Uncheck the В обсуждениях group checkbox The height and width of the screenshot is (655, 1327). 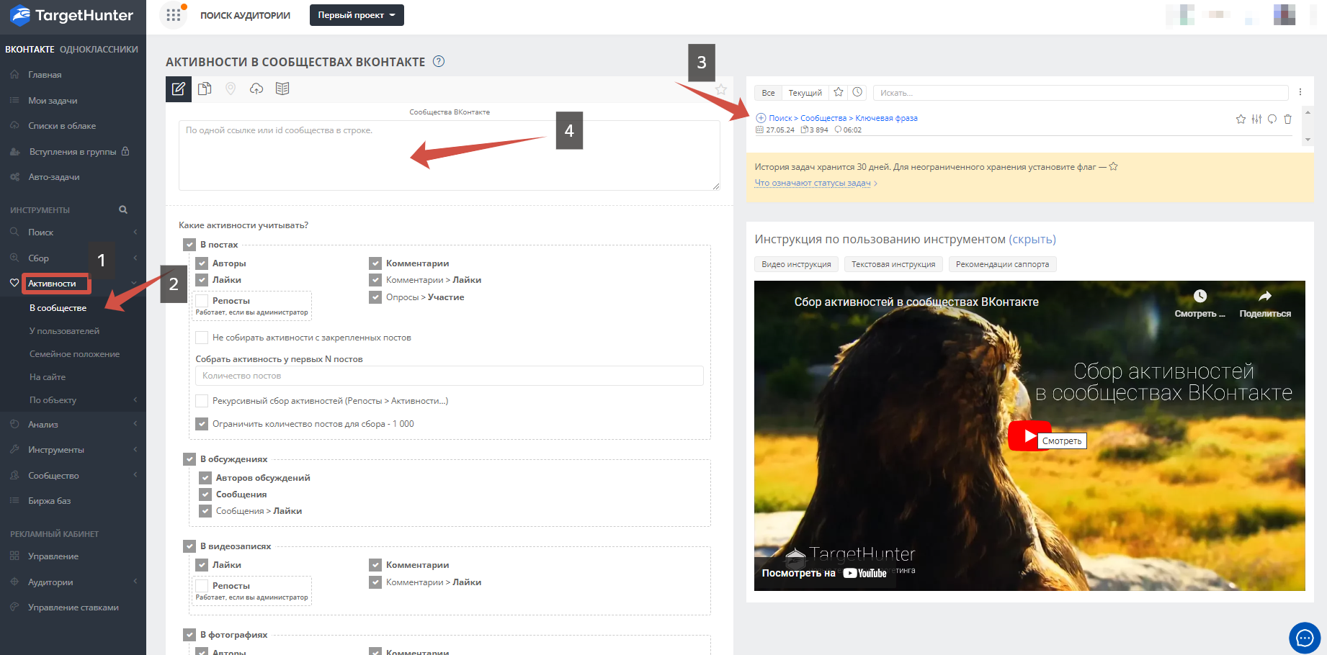click(x=189, y=459)
